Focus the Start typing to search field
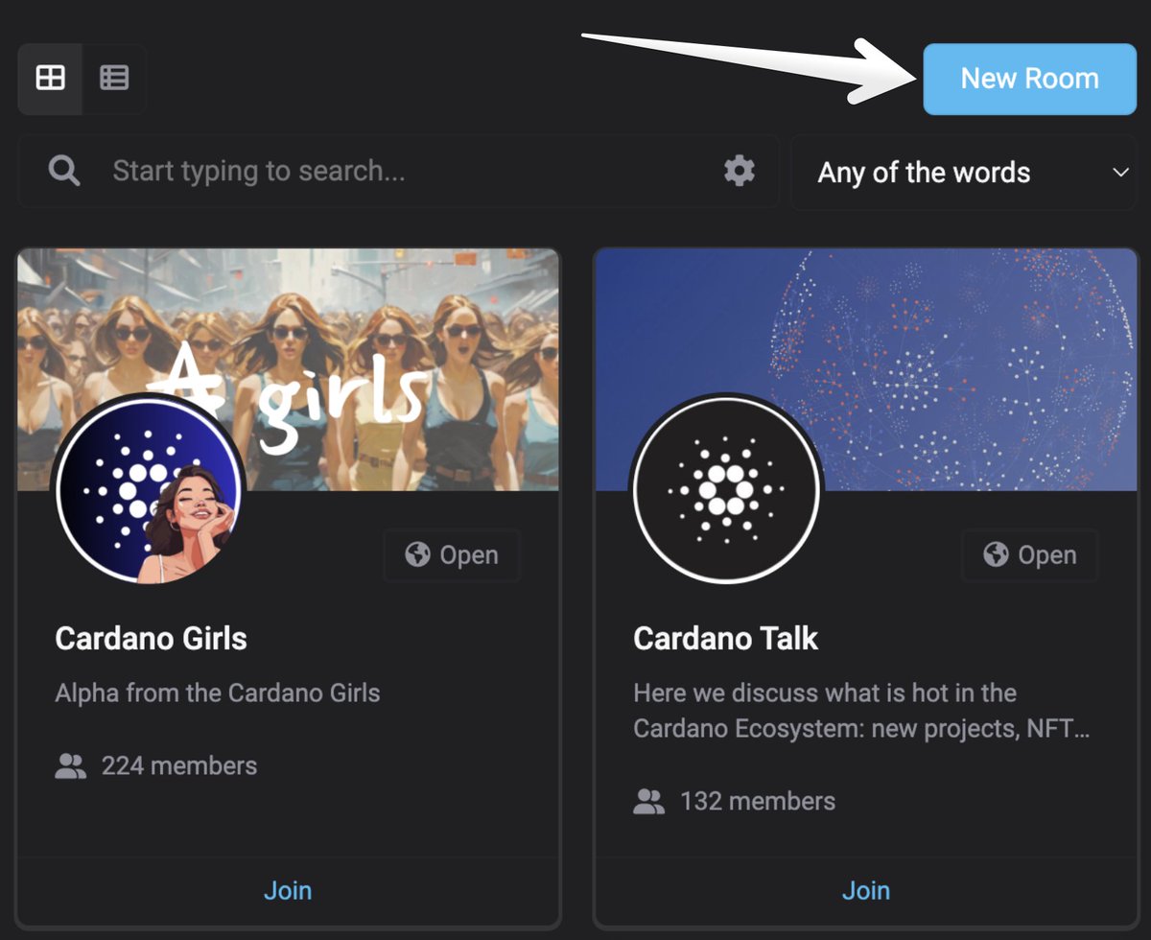The height and width of the screenshot is (940, 1151). tap(398, 172)
